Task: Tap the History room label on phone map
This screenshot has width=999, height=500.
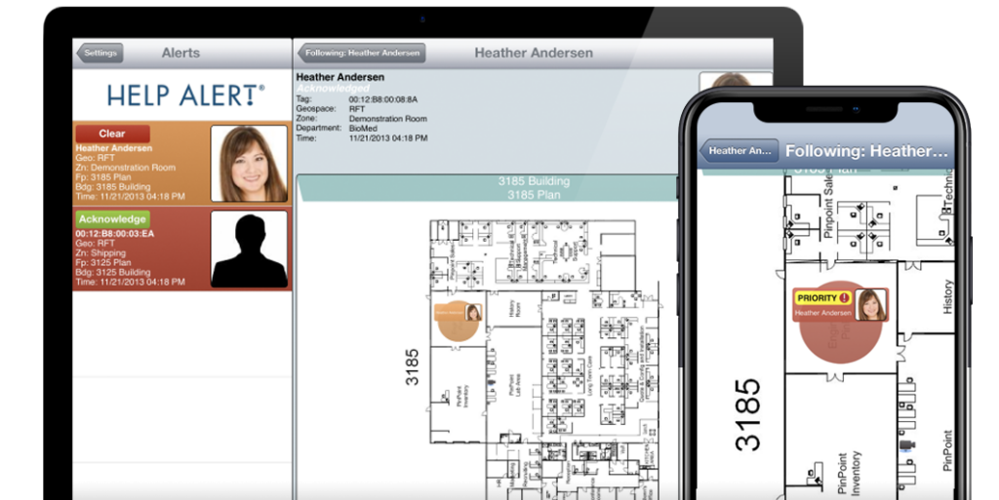Action: click(946, 295)
